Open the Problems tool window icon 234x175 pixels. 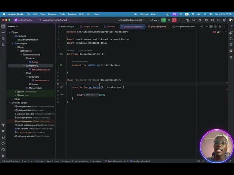(x=3, y=144)
